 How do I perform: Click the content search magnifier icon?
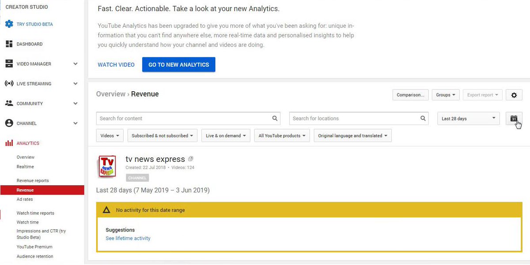(275, 118)
